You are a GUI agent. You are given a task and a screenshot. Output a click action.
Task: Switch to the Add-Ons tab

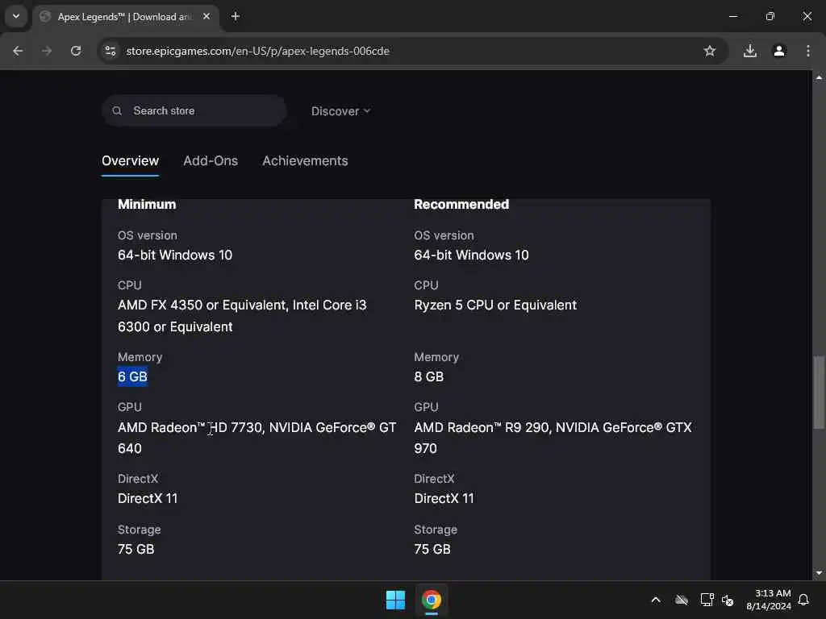tap(211, 161)
